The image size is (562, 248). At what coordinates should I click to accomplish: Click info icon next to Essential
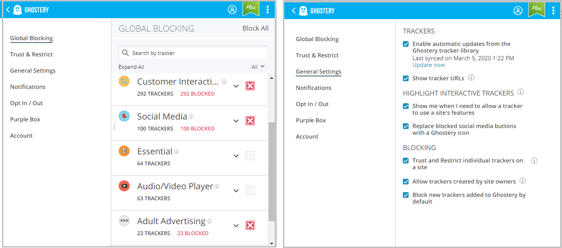tap(176, 151)
